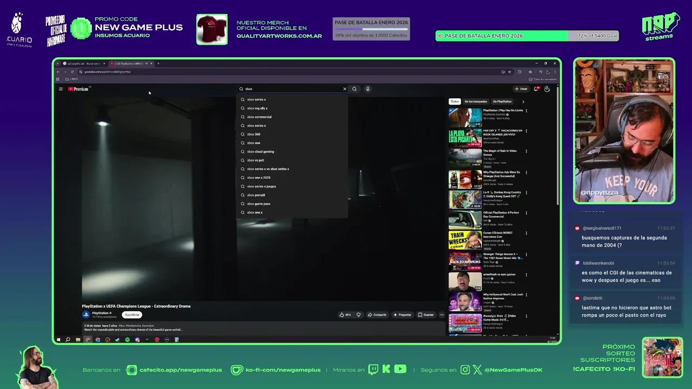This screenshot has width=692, height=389.
Task: Share the video with Compartir
Action: point(377,314)
